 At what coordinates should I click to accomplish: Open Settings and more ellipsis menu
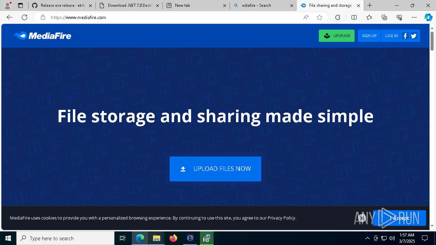(x=414, y=17)
